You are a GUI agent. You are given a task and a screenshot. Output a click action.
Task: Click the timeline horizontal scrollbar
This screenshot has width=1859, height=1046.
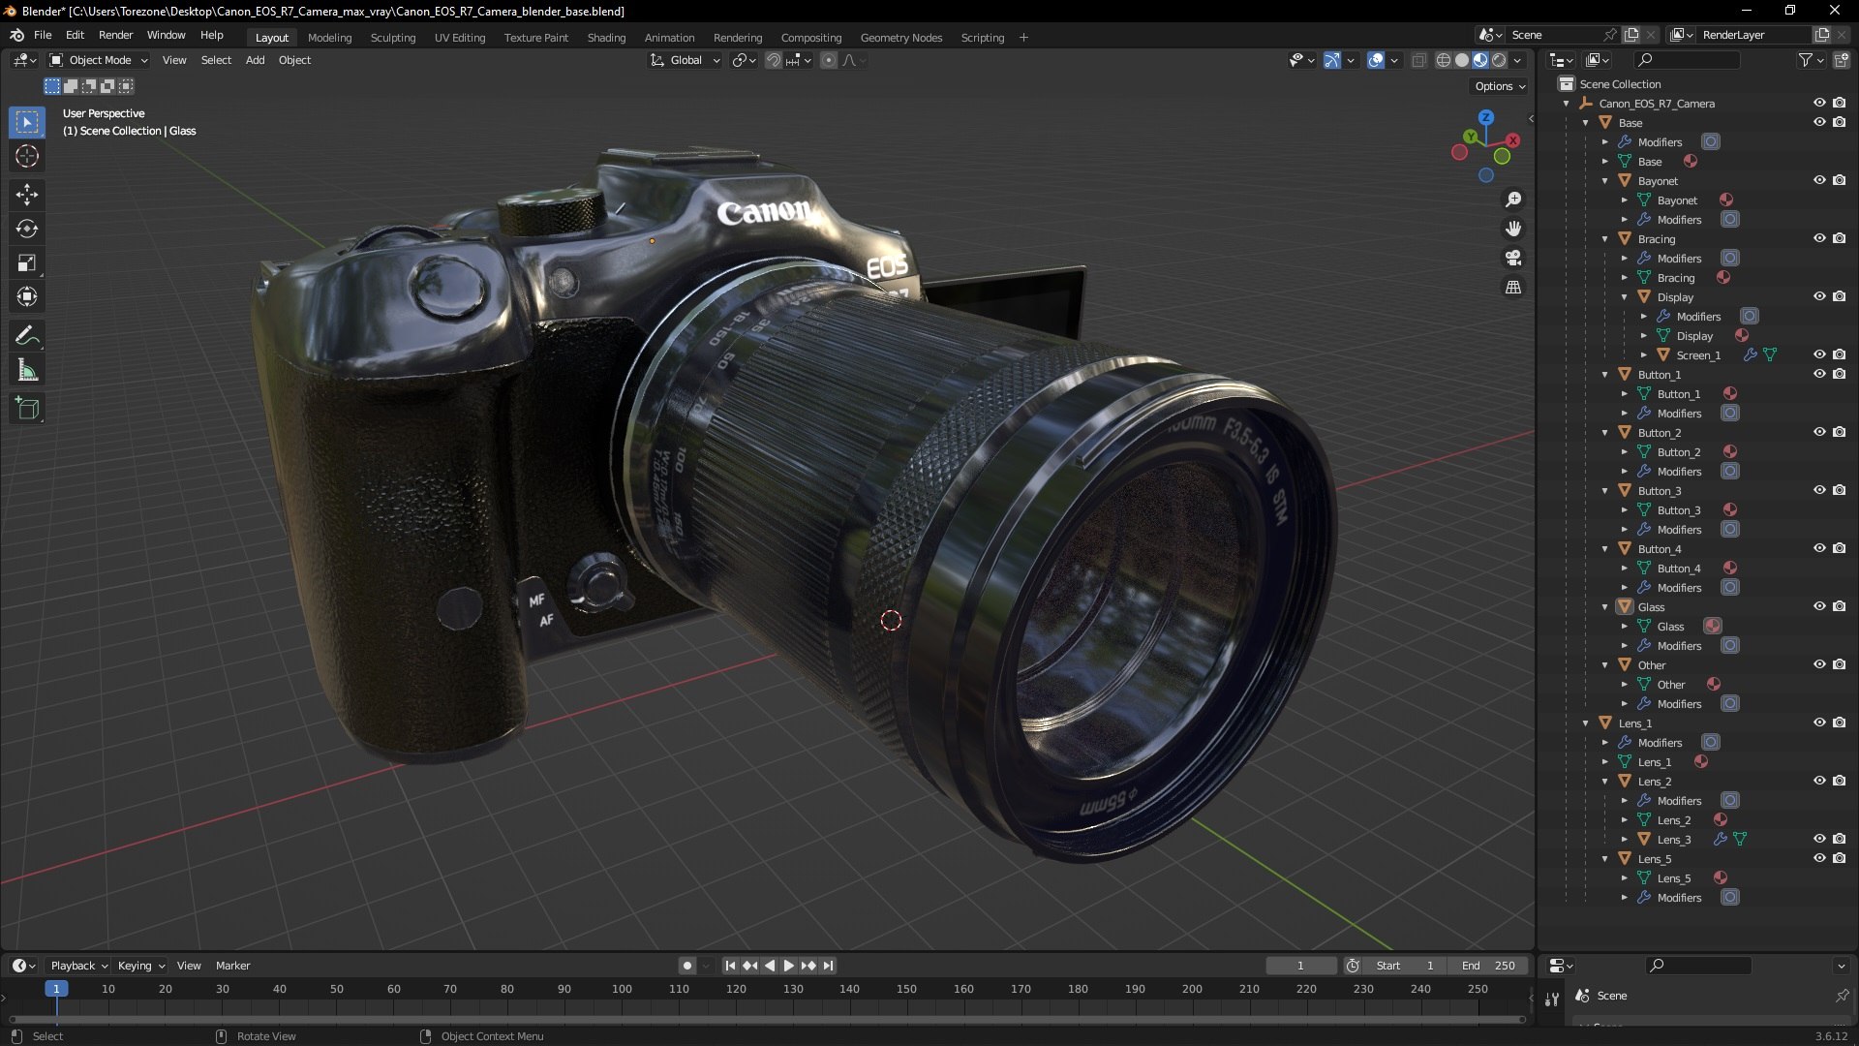[x=765, y=1019]
